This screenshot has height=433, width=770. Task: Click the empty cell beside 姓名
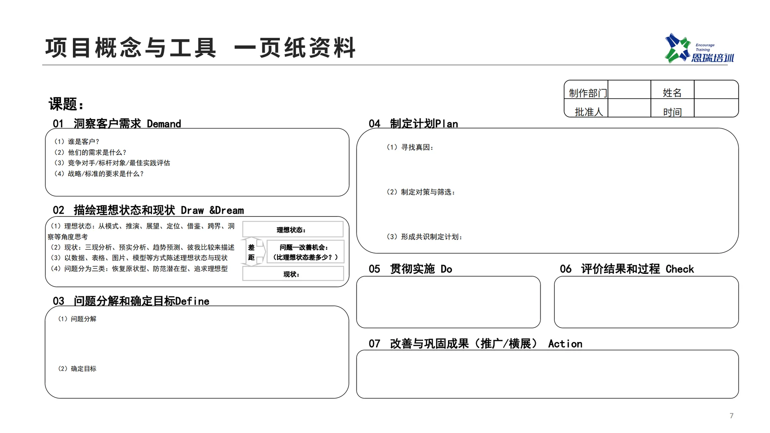(x=716, y=90)
